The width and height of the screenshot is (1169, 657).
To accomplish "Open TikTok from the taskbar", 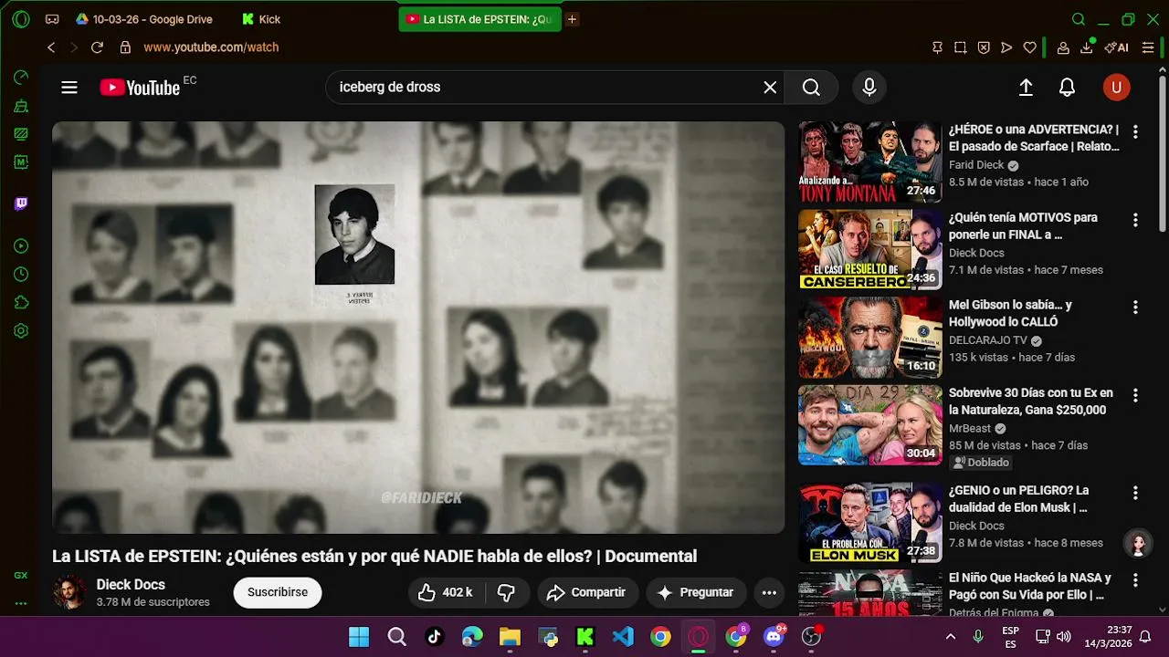I will [x=434, y=637].
